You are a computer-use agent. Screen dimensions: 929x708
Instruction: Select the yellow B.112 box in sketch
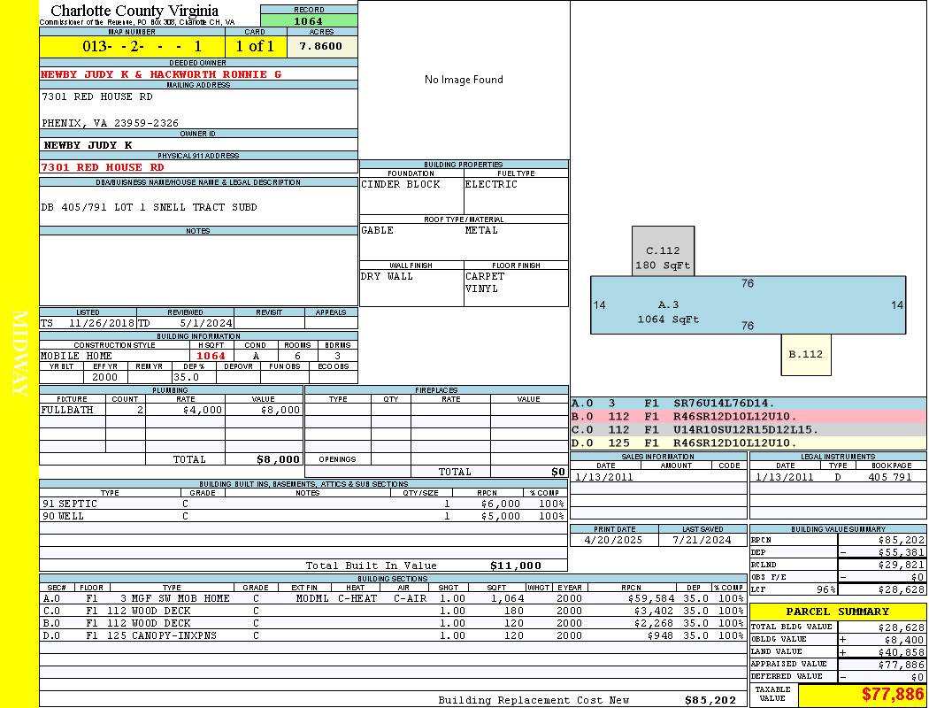pos(806,354)
